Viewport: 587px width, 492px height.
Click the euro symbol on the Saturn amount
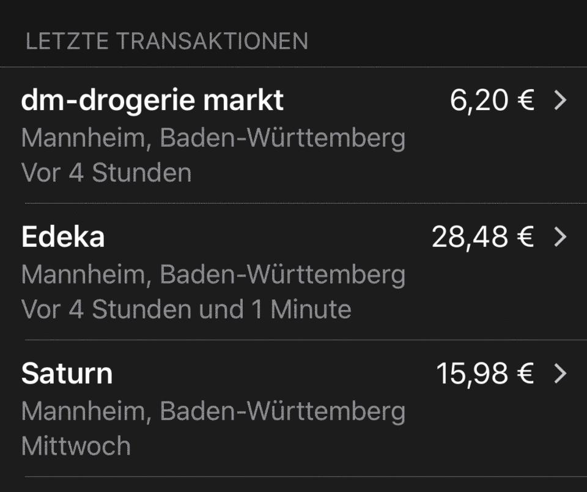click(x=525, y=373)
